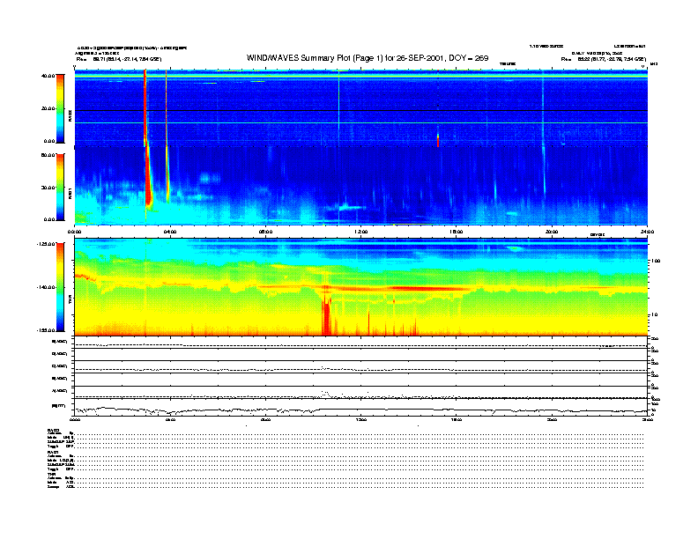Click the 00:00 label below the RAD1 panel
The width and height of the screenshot is (698, 539).
pyautogui.click(x=76, y=232)
